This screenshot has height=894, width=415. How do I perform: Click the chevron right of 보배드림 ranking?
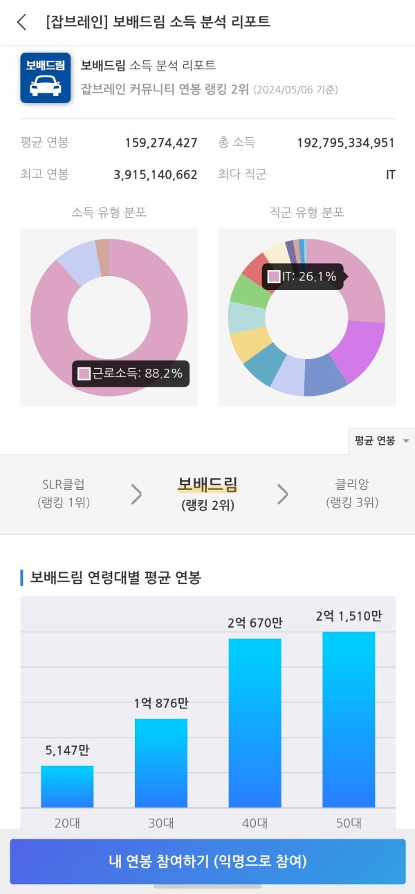[282, 494]
